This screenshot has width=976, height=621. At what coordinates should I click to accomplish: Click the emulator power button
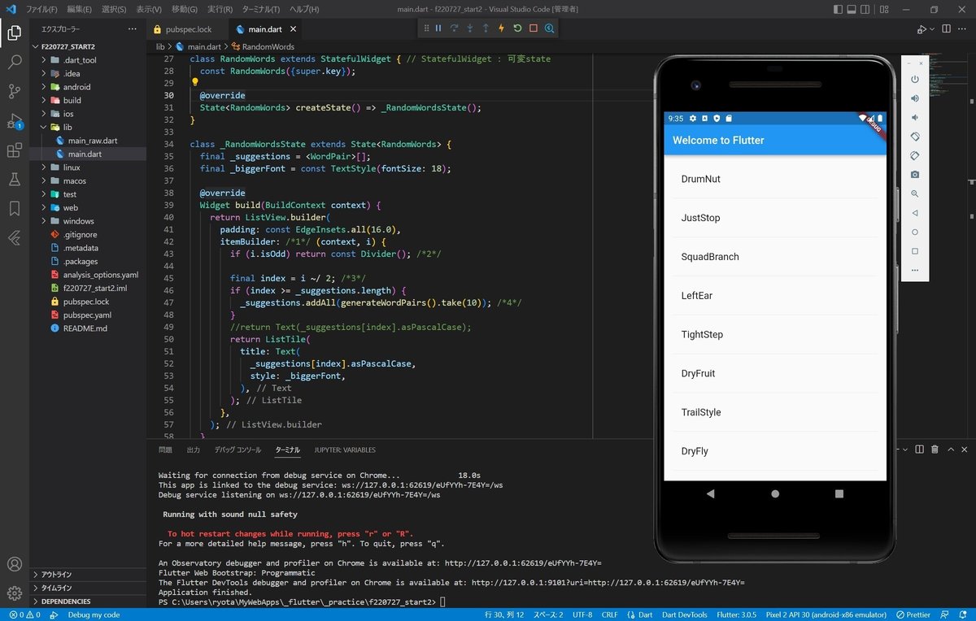point(915,79)
